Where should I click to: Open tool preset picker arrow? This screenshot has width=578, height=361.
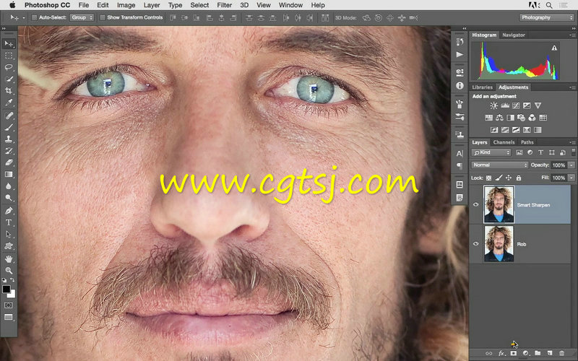pyautogui.click(x=24, y=17)
